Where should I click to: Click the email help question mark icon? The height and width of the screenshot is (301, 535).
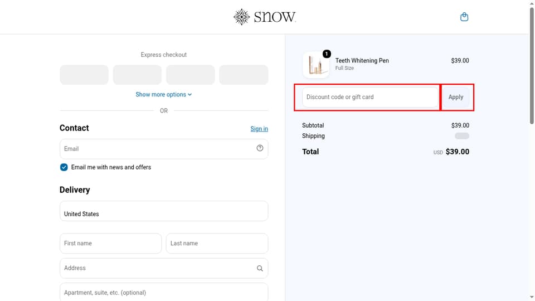tap(260, 148)
